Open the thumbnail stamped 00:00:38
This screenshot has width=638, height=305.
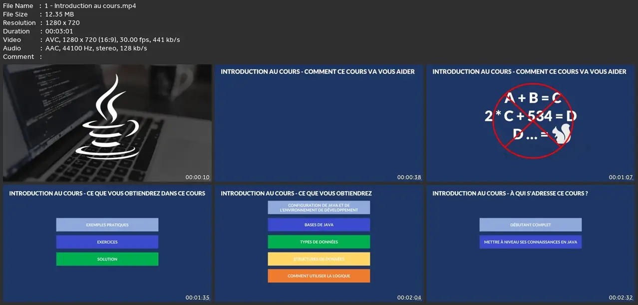[x=319, y=123]
